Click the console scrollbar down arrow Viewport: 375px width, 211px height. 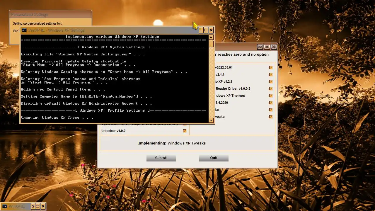coord(211,120)
